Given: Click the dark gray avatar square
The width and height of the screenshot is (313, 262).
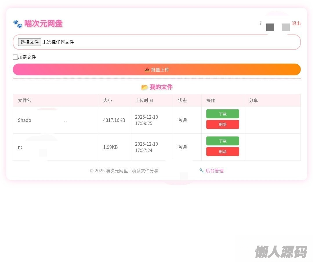Looking at the screenshot, I should pyautogui.click(x=270, y=27).
